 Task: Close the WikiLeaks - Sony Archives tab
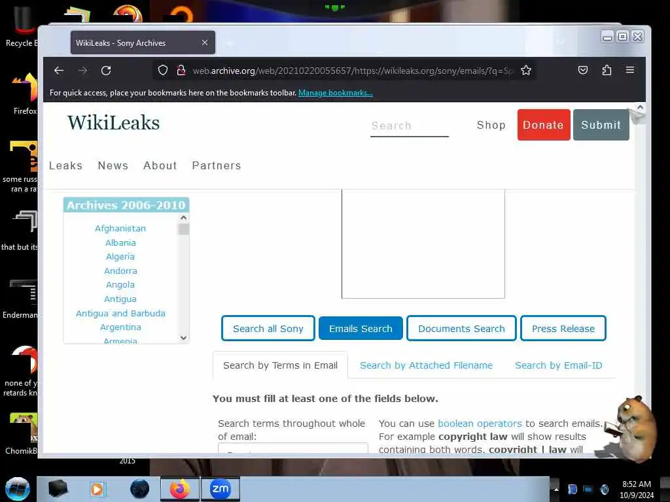coord(205,42)
